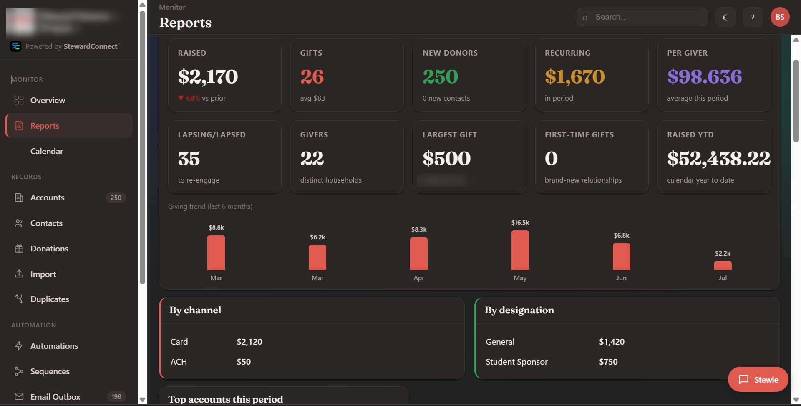801x406 pixels.
Task: Click the Top accounts this period heading
Action: (x=226, y=399)
